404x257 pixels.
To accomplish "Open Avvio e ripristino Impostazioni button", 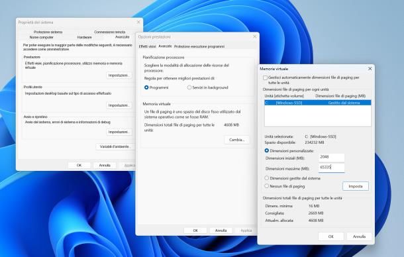I will click(119, 132).
